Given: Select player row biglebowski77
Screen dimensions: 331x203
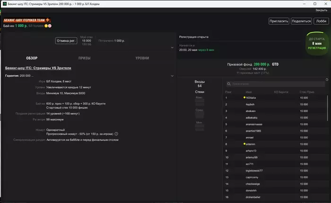Looking at the screenshot, I should (x=275, y=170).
